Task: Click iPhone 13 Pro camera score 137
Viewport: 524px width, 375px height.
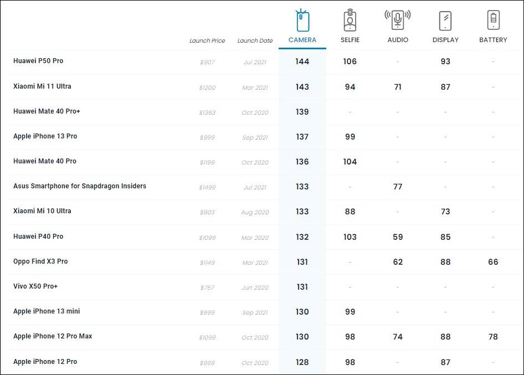Action: [302, 137]
